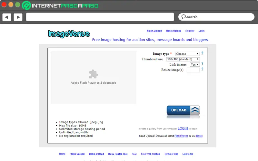Click the ImageVenue logo
This screenshot has width=258, height=161.
[x=69, y=34]
